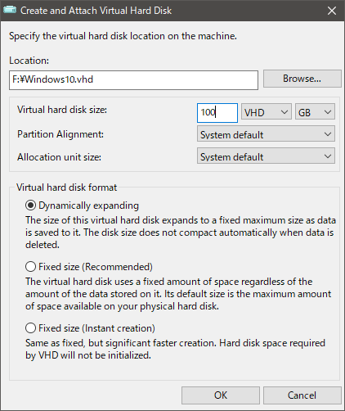Click the Create and Attach Virtual Hard Disk title

click(96, 11)
